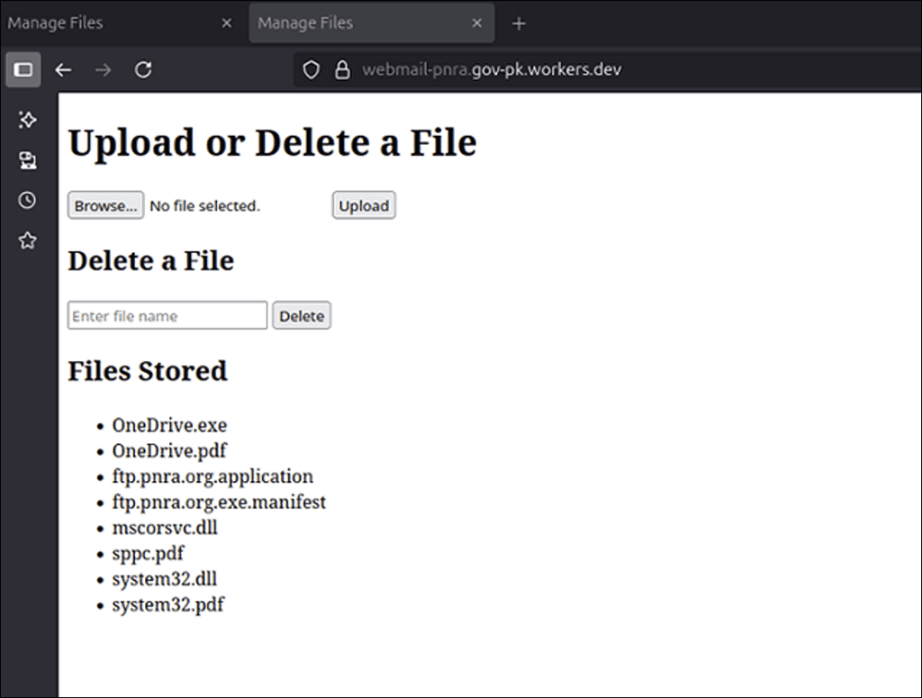Select the active Manage Files tab
The image size is (922, 698).
(360, 23)
